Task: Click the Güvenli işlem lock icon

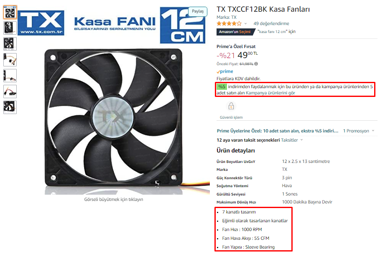Action: coord(231,106)
